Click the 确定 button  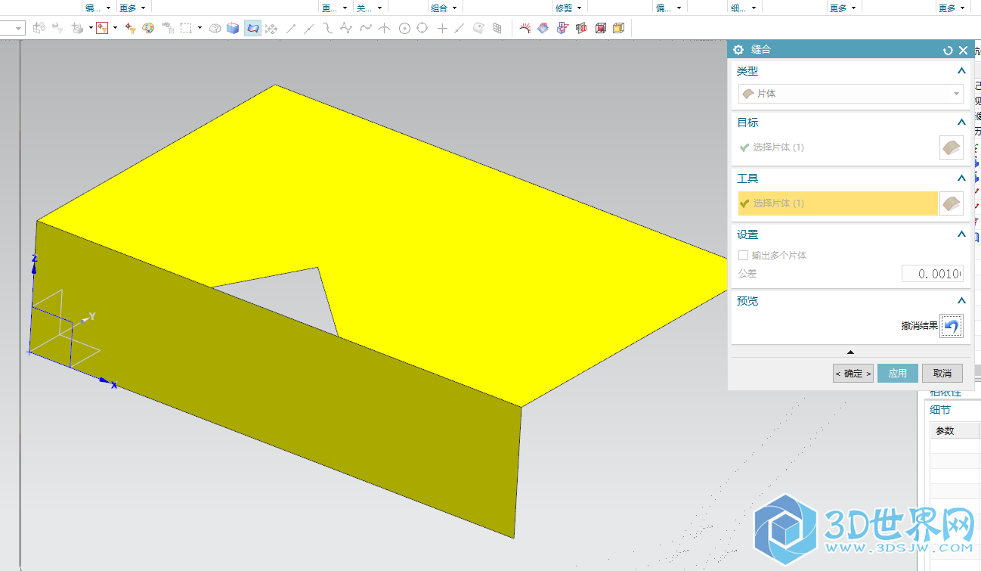(853, 374)
